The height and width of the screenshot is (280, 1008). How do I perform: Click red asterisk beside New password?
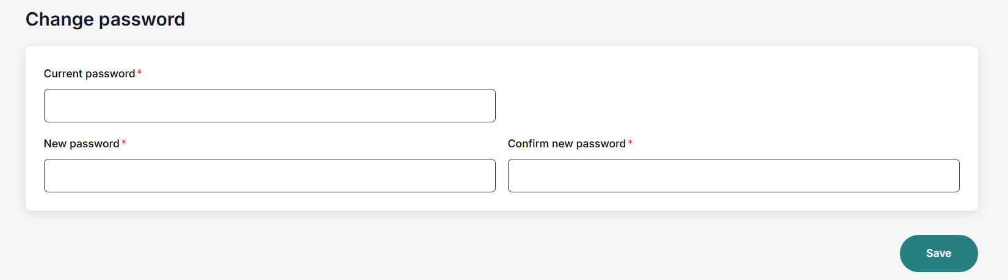click(124, 143)
